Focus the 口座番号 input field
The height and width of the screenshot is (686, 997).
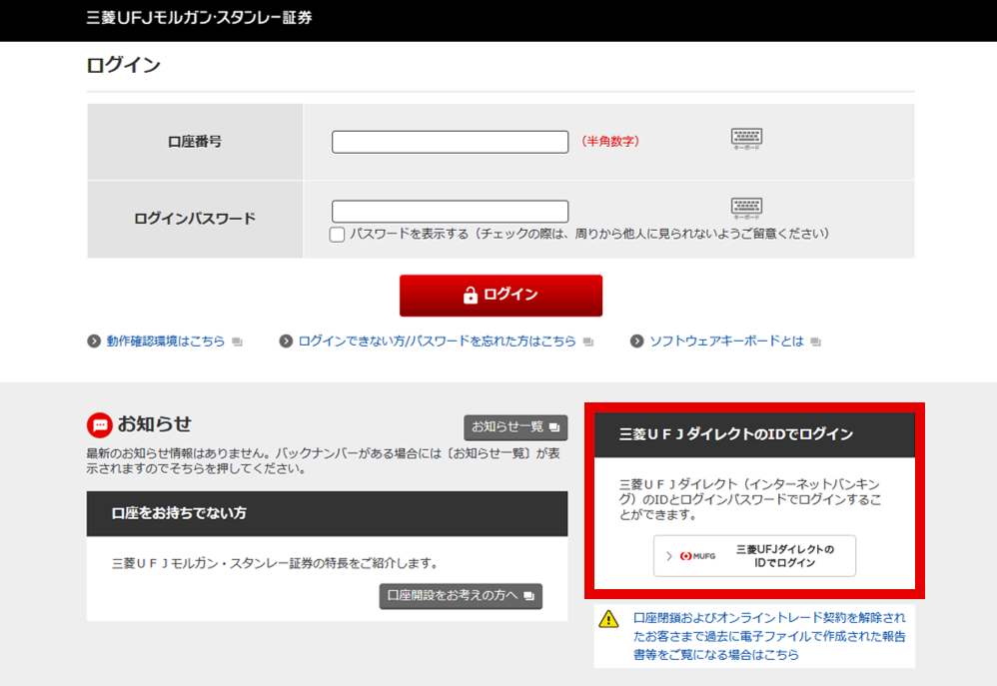click(x=451, y=142)
